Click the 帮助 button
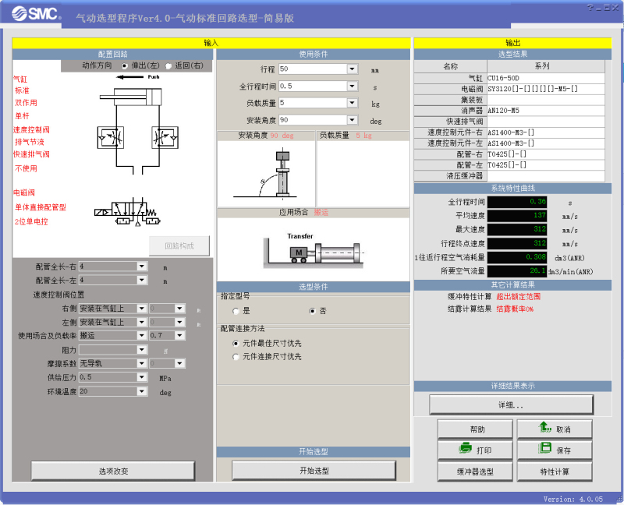This screenshot has height=505, width=624. (475, 429)
